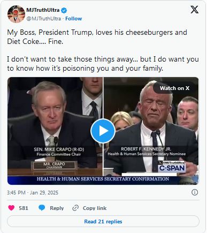Follow the MJTruthUltra account

(x=73, y=19)
